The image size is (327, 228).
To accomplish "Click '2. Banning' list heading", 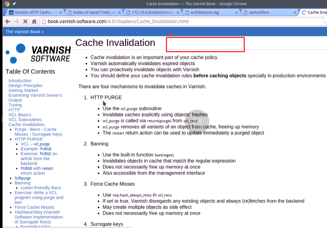I will click(99, 144).
